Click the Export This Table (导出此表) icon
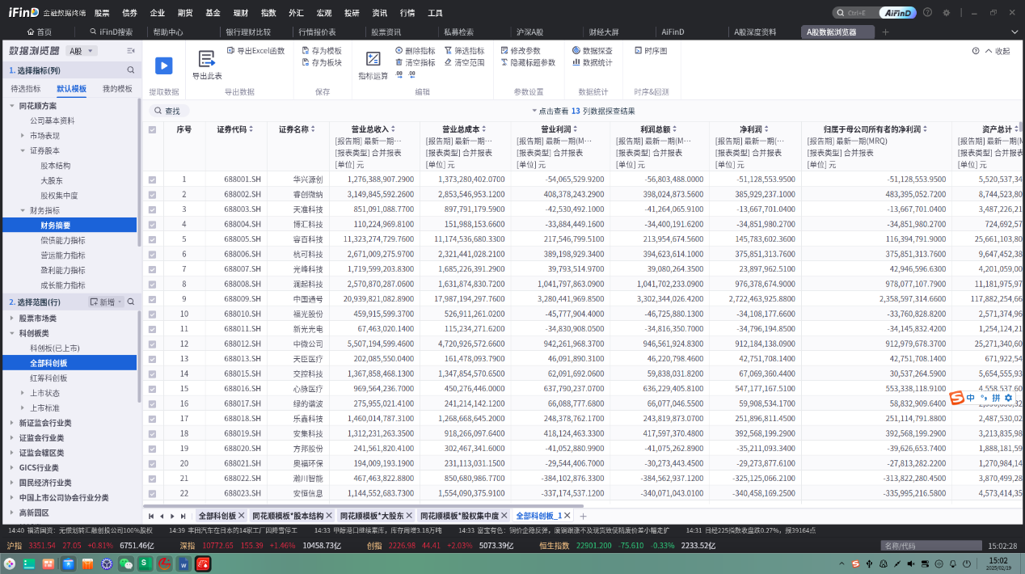 pos(207,60)
